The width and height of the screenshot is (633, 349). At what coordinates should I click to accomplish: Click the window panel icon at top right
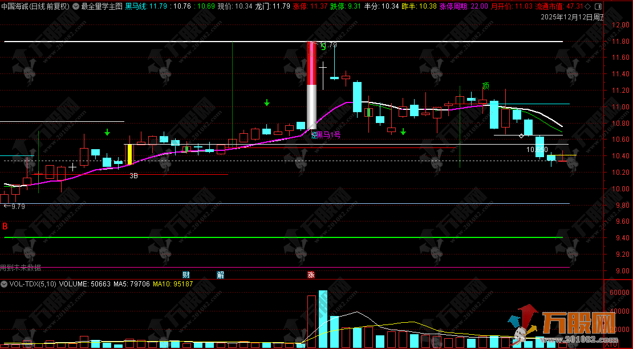[x=598, y=6]
